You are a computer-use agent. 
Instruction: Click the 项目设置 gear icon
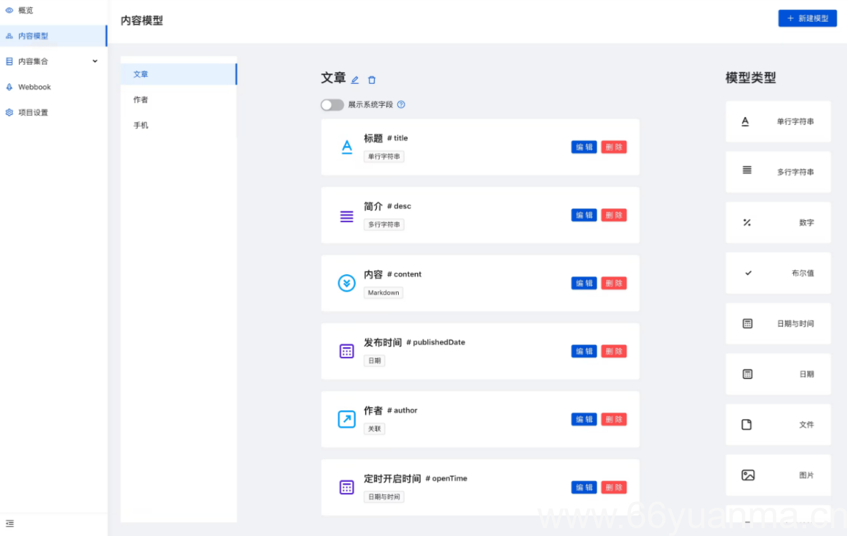tap(9, 112)
